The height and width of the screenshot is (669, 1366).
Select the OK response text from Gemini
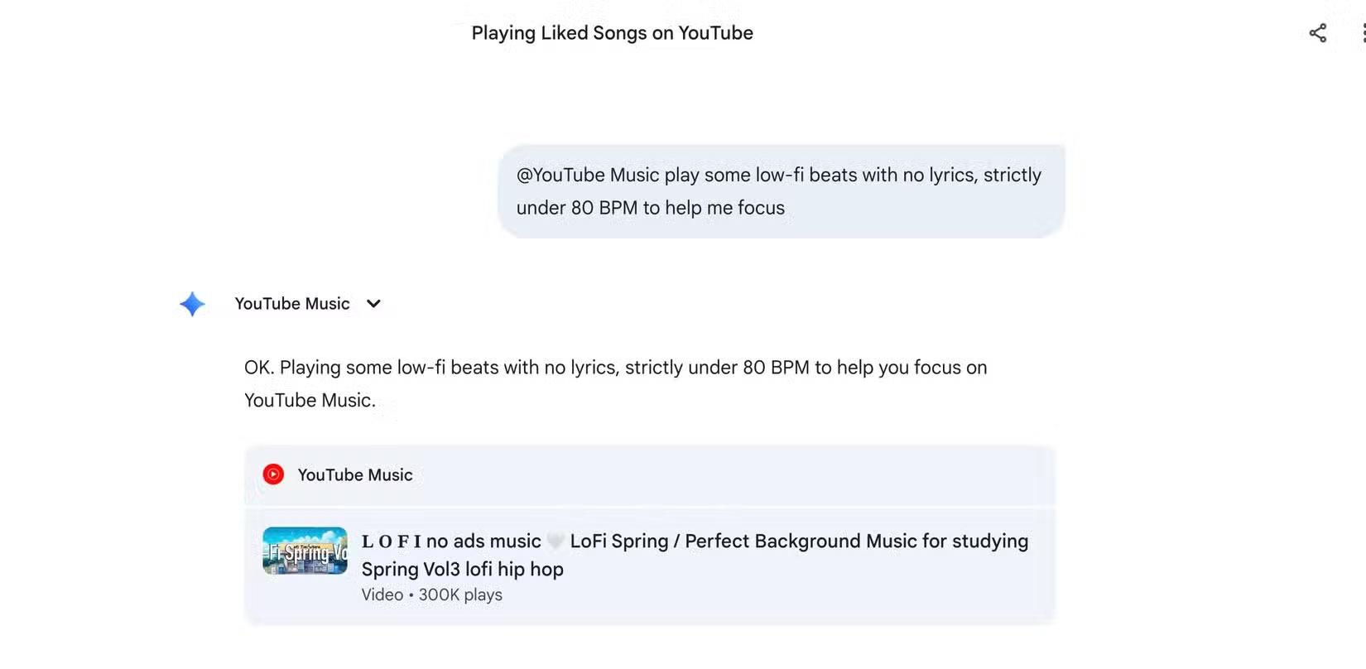[x=615, y=383]
